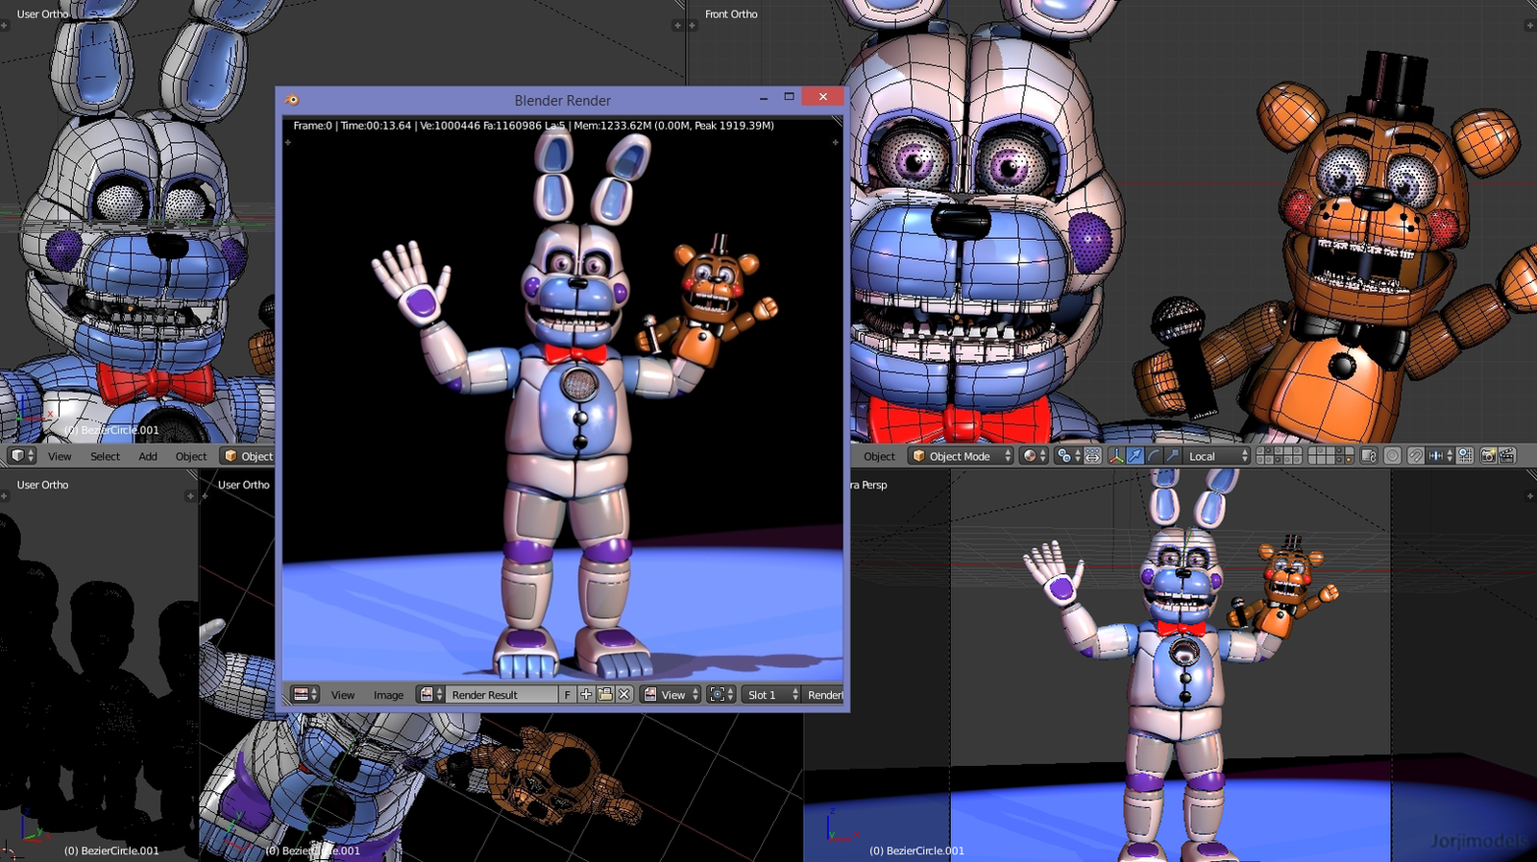Toggle manipulate center points icon

click(x=1093, y=456)
